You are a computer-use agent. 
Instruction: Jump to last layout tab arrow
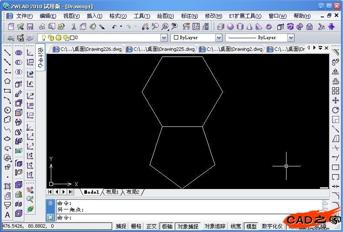[70, 192]
